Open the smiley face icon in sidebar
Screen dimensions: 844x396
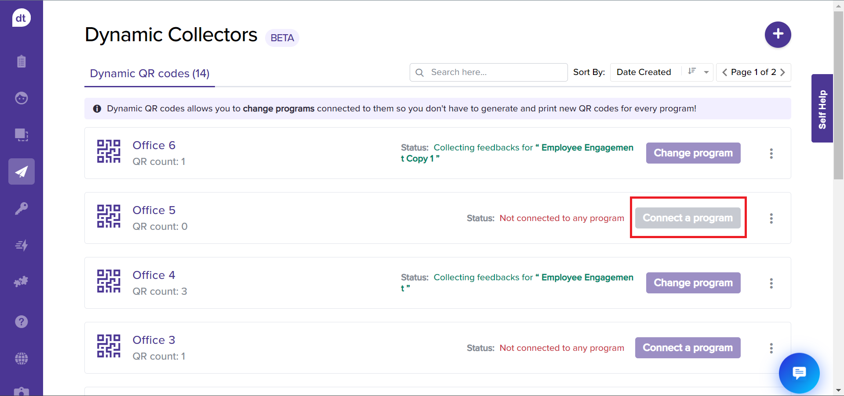pos(21,98)
